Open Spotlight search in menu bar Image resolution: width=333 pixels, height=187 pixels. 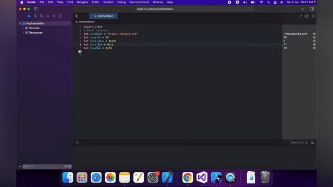[x=268, y=2]
